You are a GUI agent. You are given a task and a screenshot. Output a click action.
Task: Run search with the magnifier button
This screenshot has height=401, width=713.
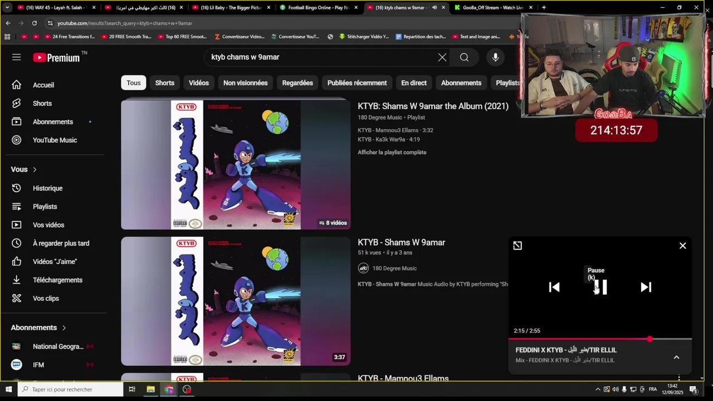[464, 57]
